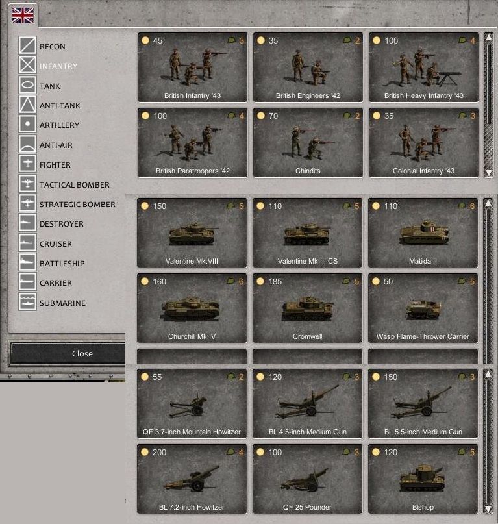Pick the Churchill Mk.IV tank card
Viewport: 498px width, 524px height.
[192, 308]
